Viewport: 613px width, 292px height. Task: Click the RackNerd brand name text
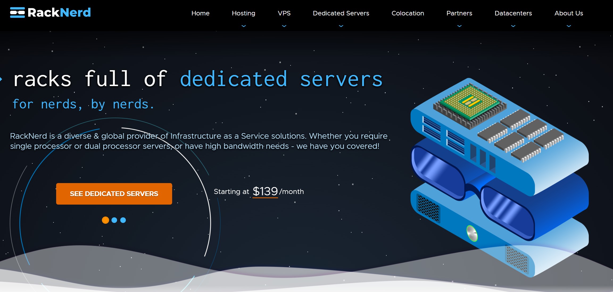59,12
